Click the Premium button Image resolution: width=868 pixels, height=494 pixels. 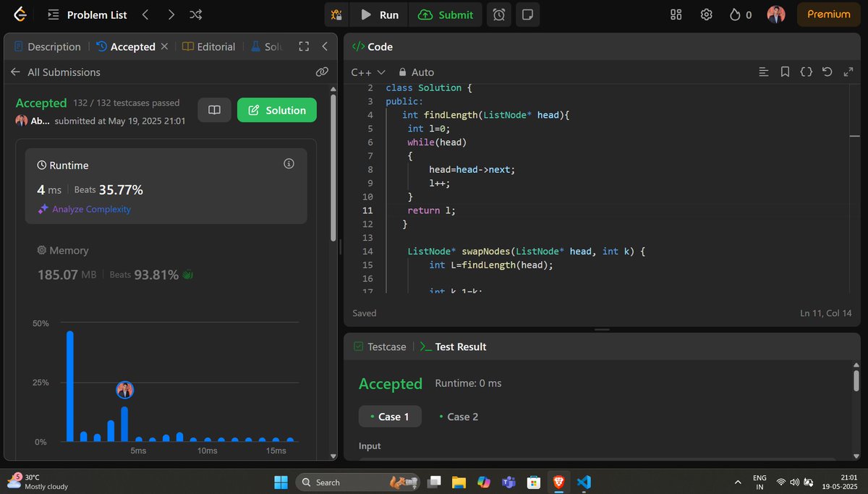829,14
